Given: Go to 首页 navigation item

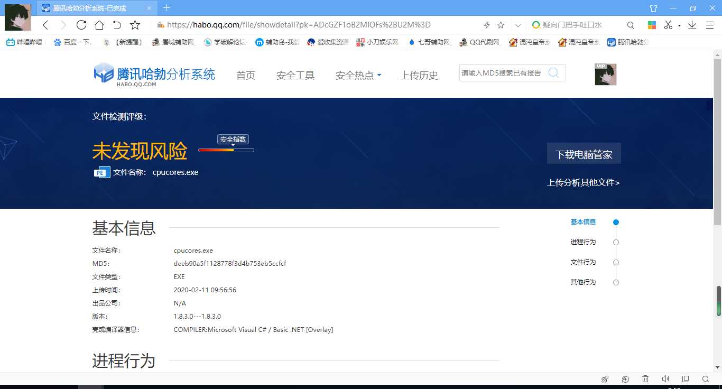Looking at the screenshot, I should (246, 76).
